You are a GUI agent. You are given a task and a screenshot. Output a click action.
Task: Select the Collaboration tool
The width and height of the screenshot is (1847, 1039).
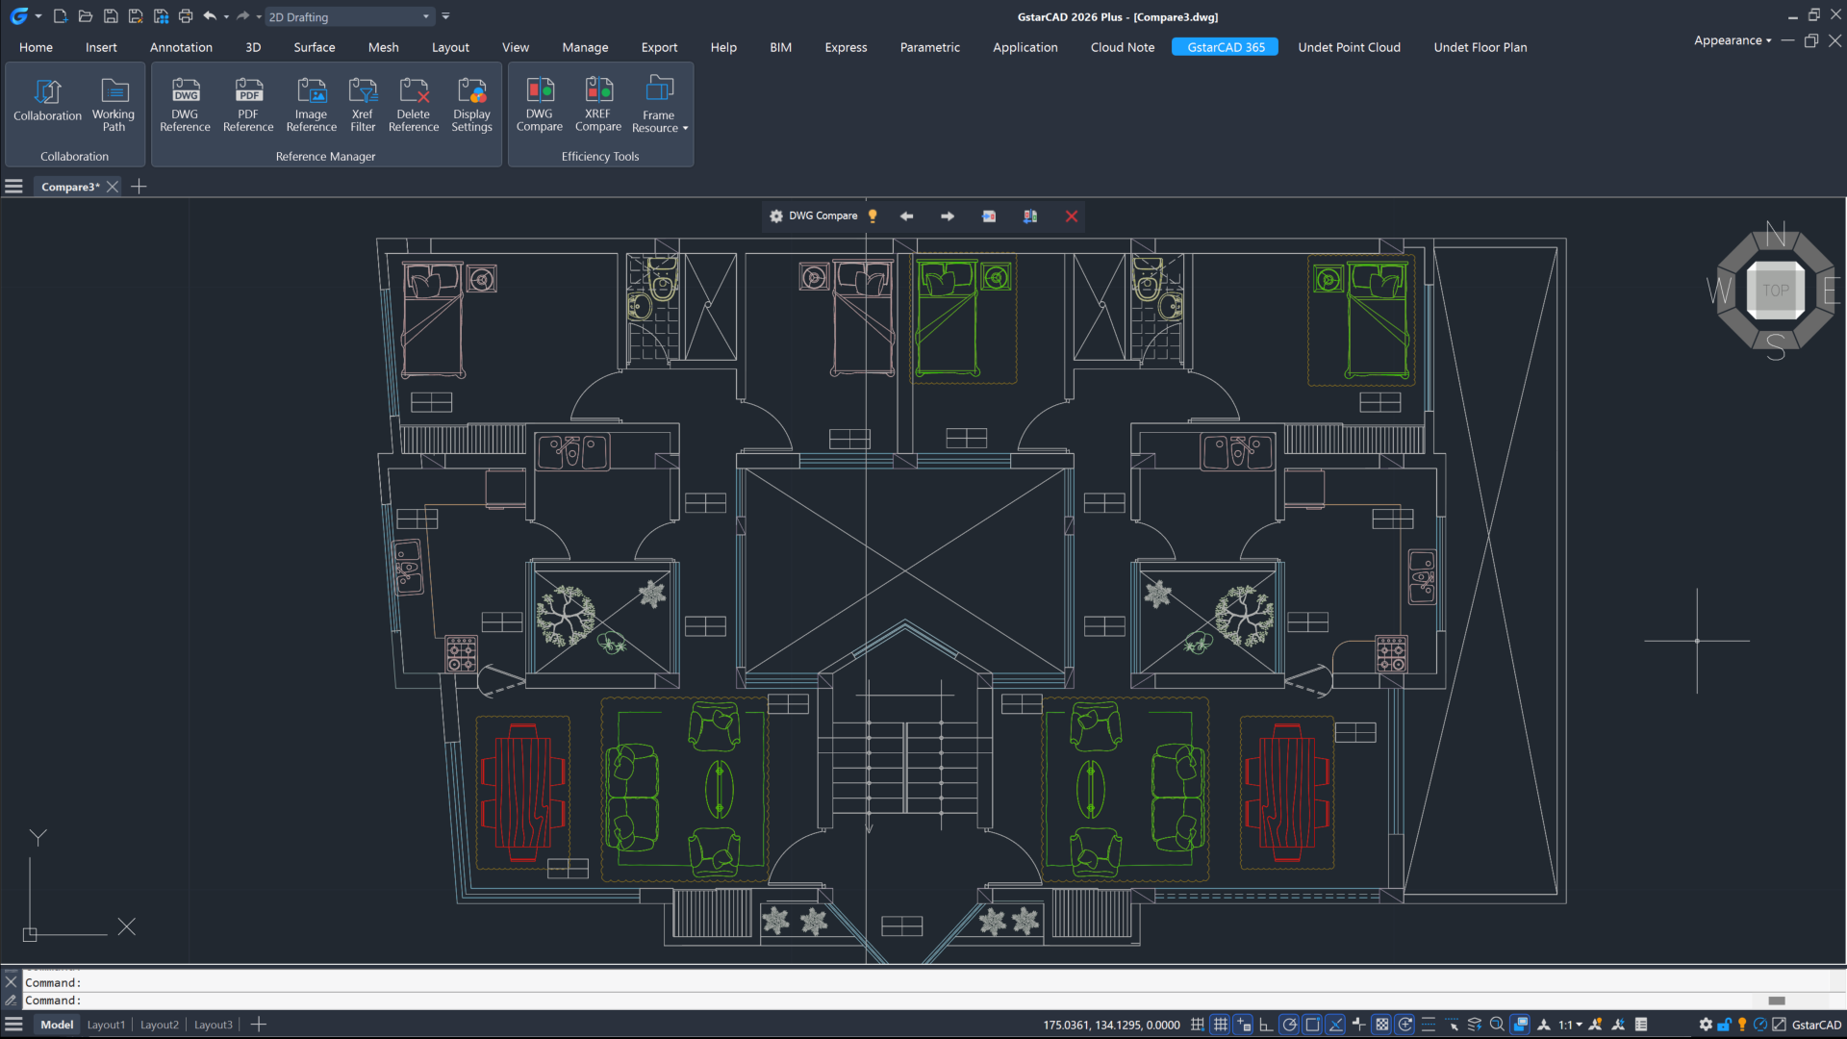[47, 103]
